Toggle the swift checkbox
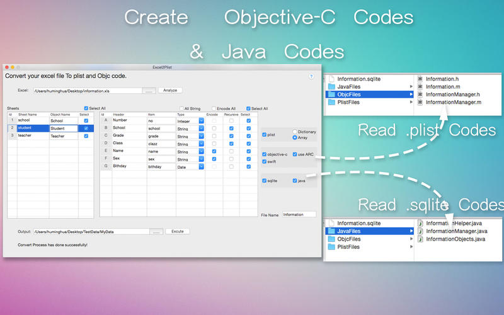The width and height of the screenshot is (504, 315). [x=264, y=161]
